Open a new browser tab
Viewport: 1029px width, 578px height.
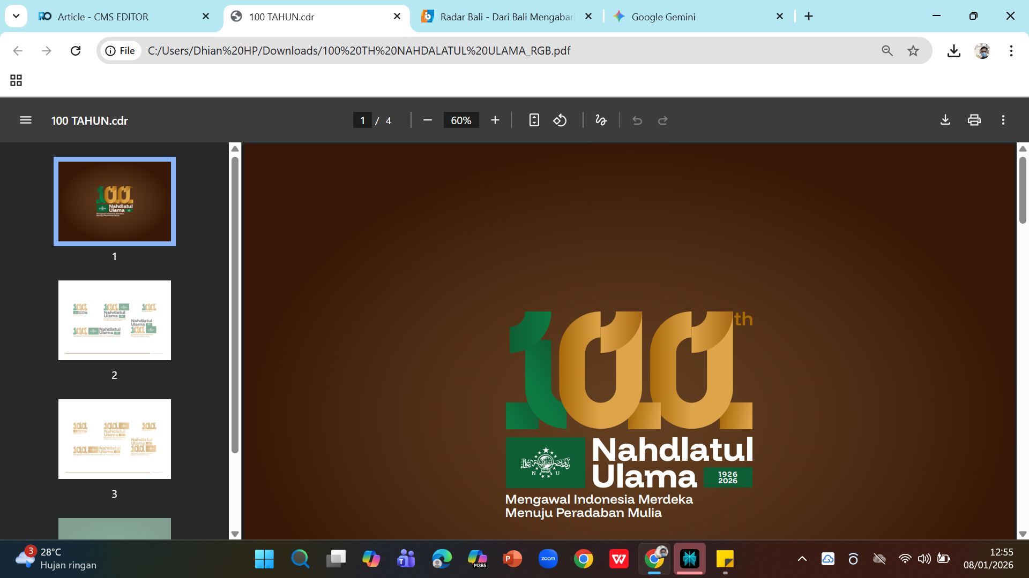pyautogui.click(x=809, y=17)
